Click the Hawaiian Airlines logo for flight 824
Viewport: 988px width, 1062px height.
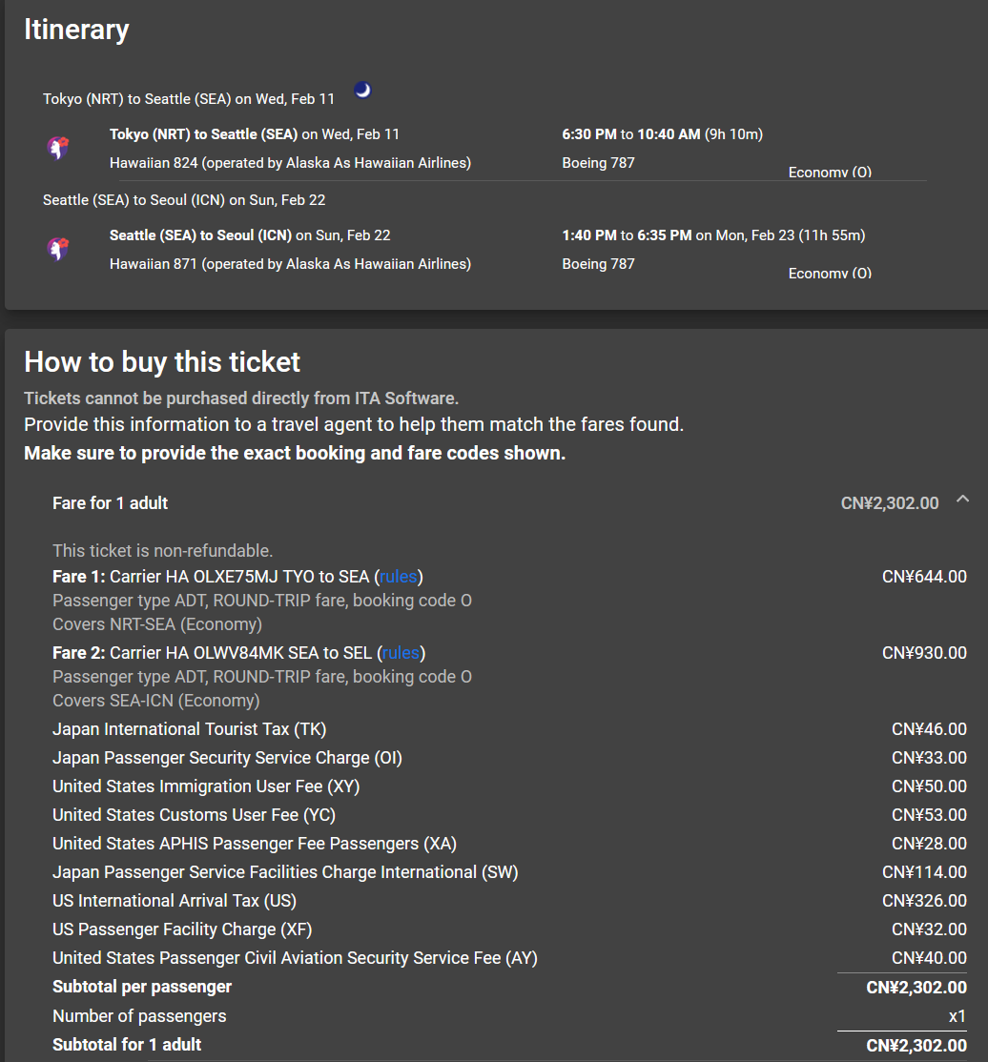[58, 148]
